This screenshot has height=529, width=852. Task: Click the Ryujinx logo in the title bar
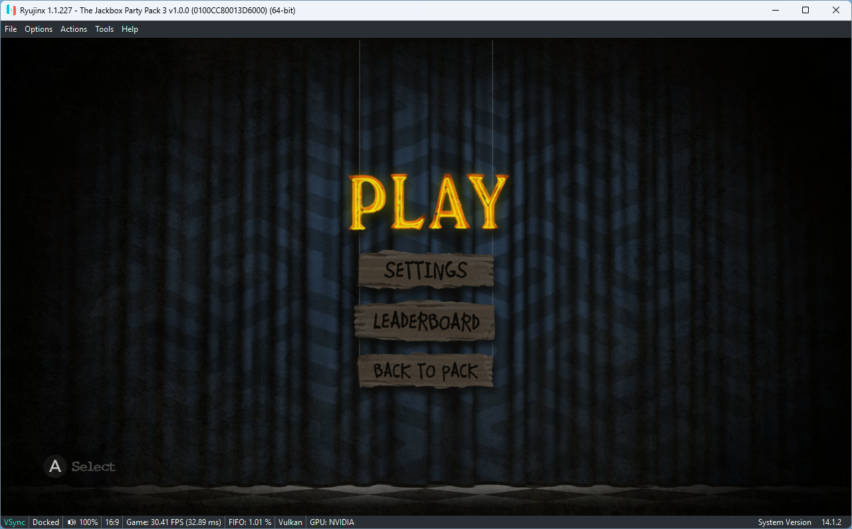point(9,10)
